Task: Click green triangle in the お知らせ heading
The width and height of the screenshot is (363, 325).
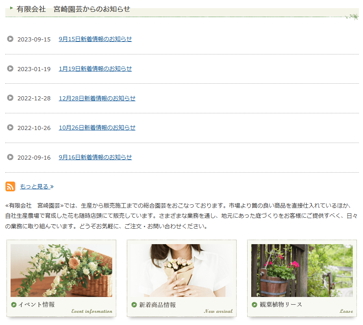Action: 11,8
